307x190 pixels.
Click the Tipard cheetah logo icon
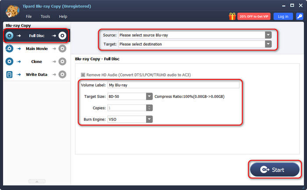pyautogui.click(x=12, y=11)
